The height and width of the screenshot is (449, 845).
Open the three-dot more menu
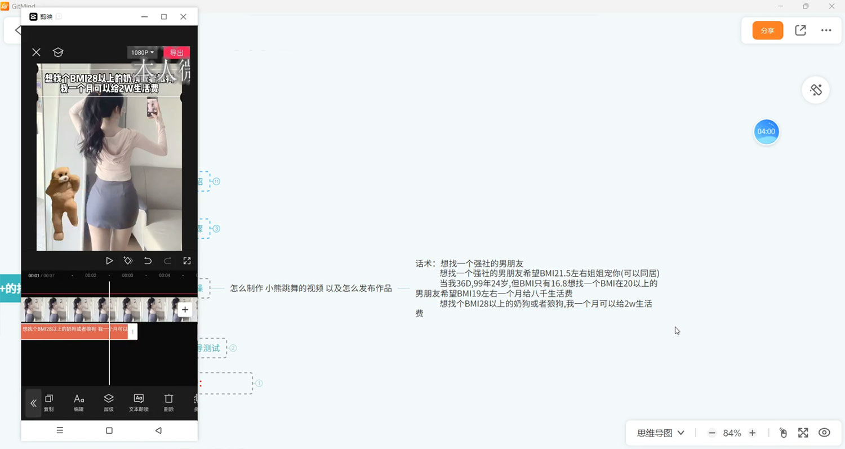826,30
